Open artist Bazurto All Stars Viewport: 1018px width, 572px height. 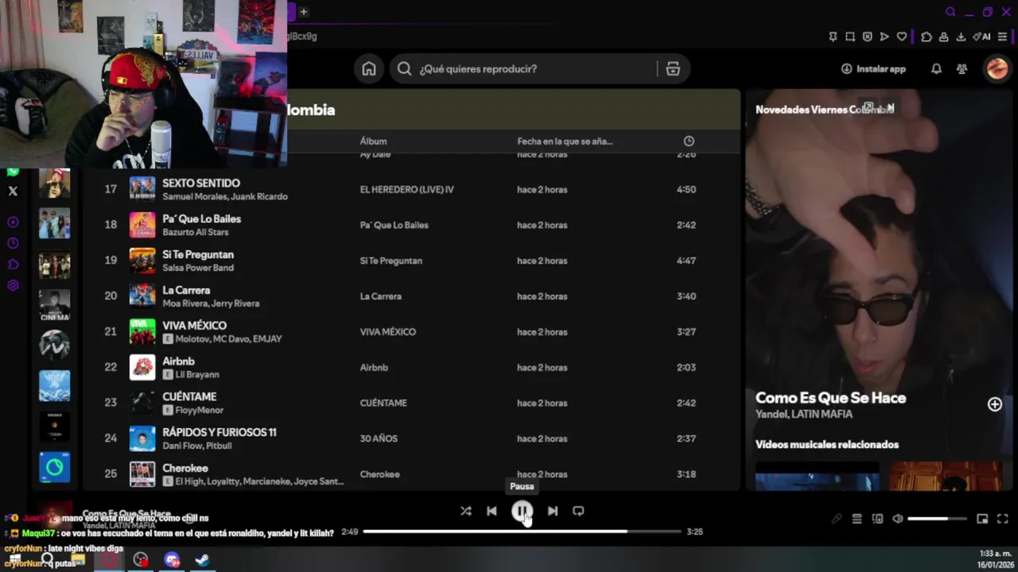click(x=196, y=232)
